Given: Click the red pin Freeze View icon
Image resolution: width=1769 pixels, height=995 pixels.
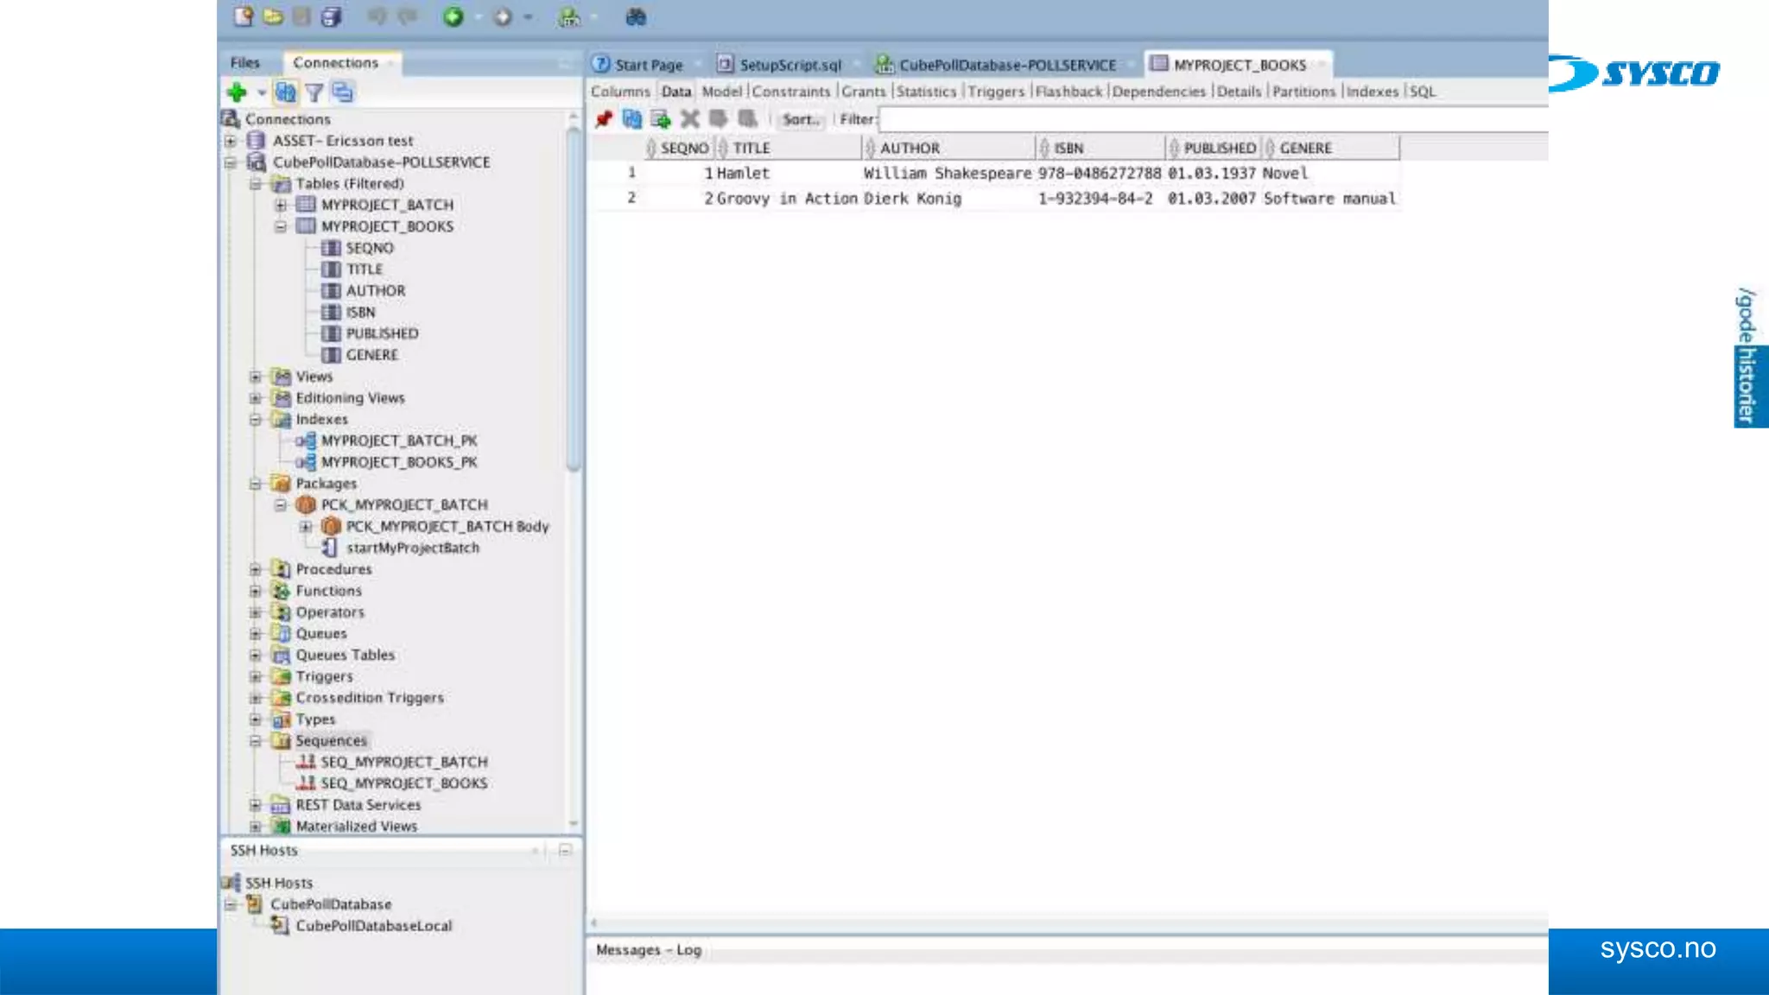Looking at the screenshot, I should click(x=604, y=119).
